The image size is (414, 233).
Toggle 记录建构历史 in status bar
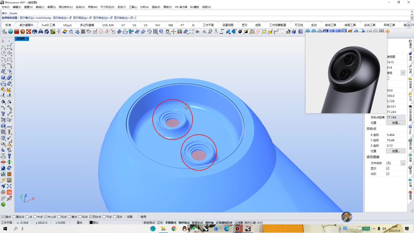(x=224, y=223)
